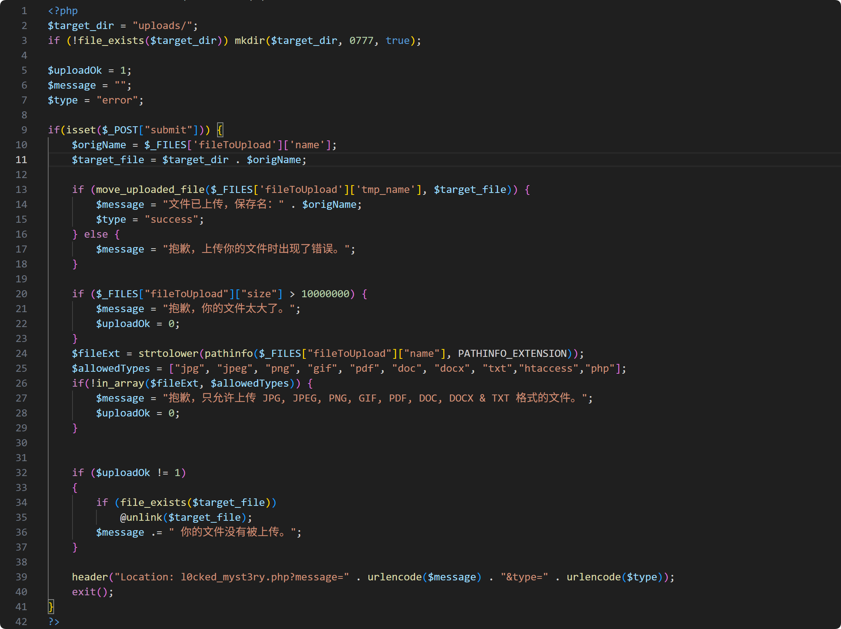Click the highlighted closing brace on line 41
This screenshot has width=841, height=629.
pyautogui.click(x=51, y=607)
